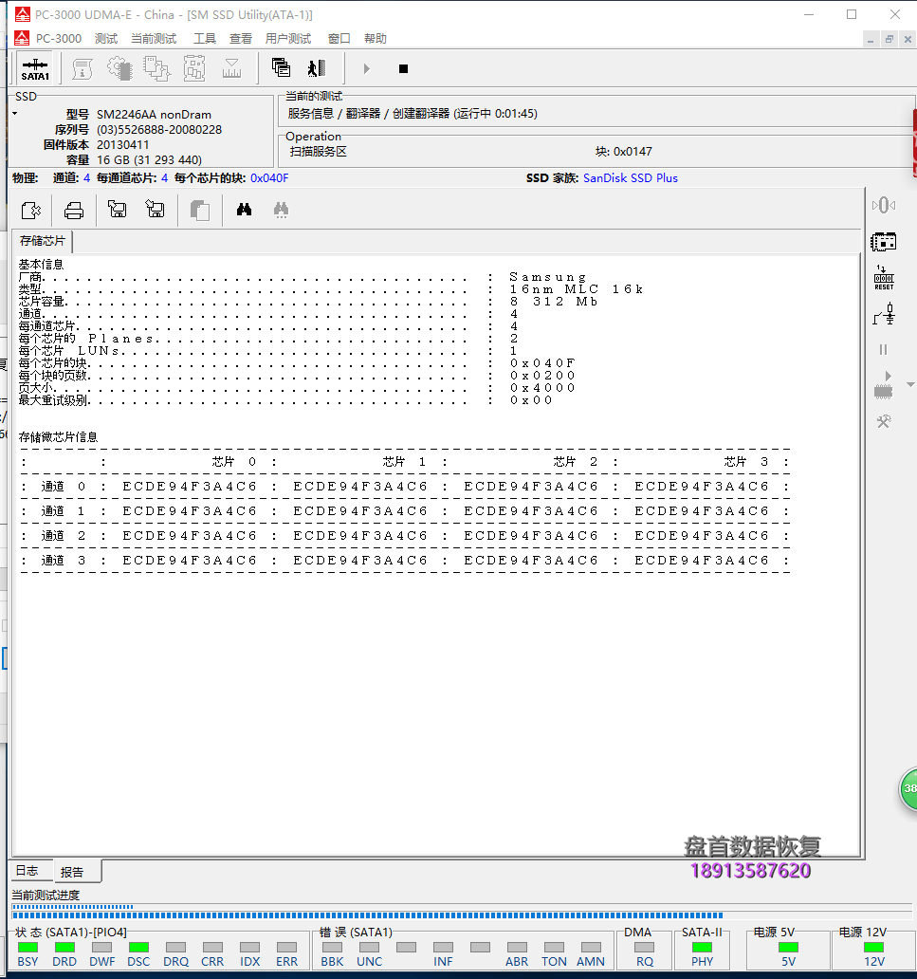The image size is (917, 979).
Task: Click channel 3 chip 3 ID cell
Action: (x=702, y=561)
